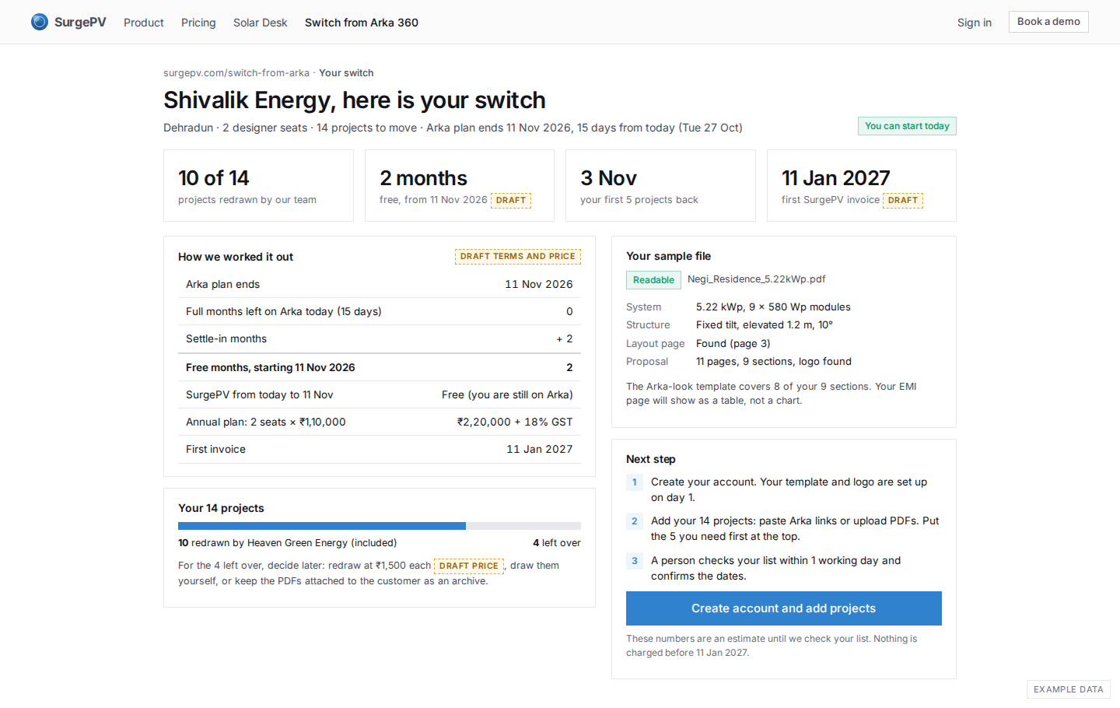Follow the surgepv.com/switch-from-arka breadcrumb link

coord(236,73)
